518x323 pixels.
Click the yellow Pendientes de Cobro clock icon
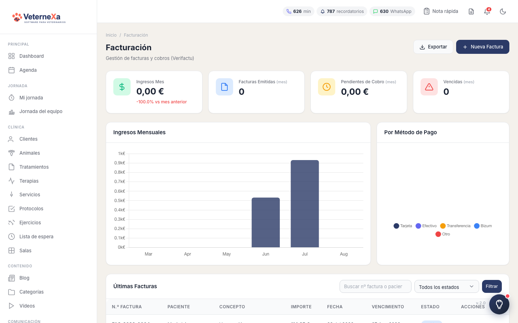click(x=327, y=87)
